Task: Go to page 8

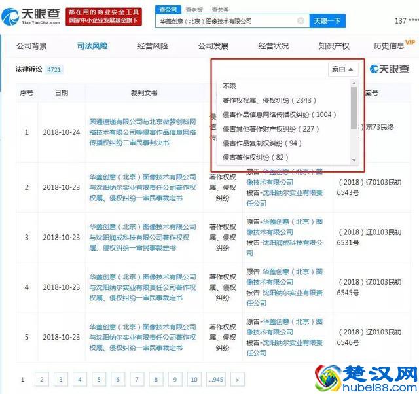Action: (x=156, y=380)
